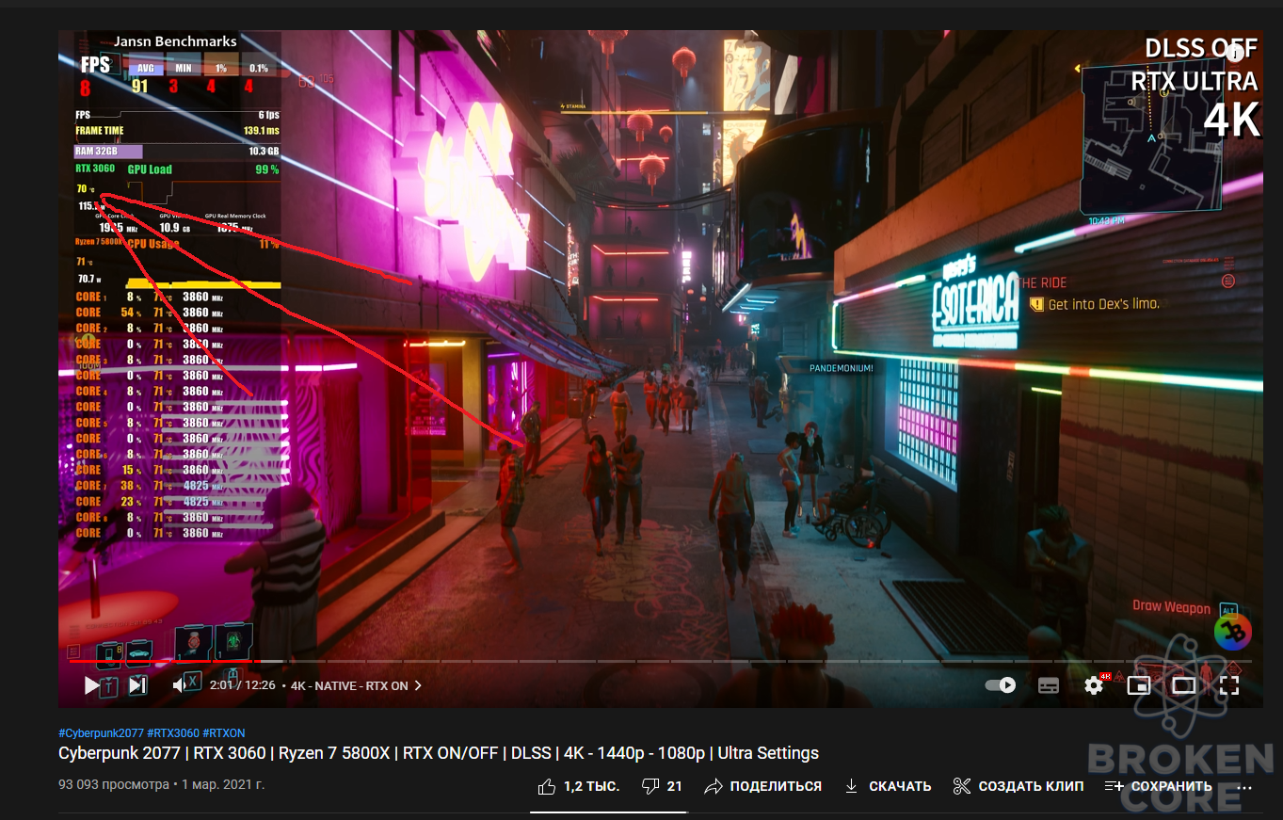Switch to miniplayer mode
1283x820 pixels.
[1139, 685]
